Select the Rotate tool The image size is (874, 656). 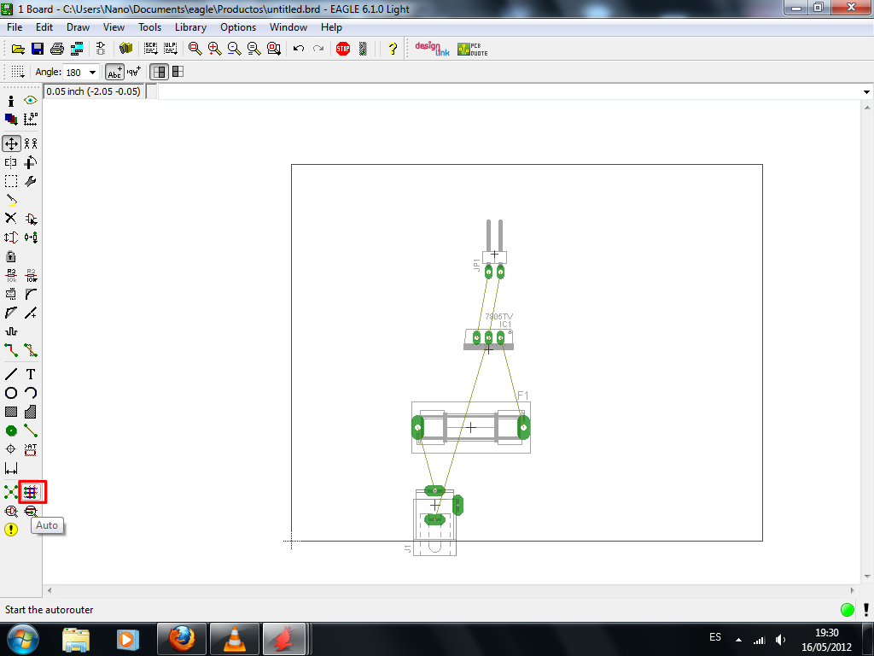(31, 163)
